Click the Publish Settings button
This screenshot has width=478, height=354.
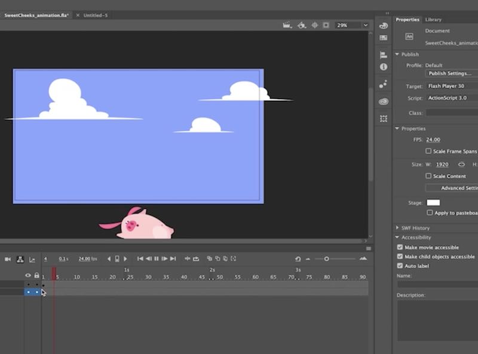pyautogui.click(x=452, y=73)
